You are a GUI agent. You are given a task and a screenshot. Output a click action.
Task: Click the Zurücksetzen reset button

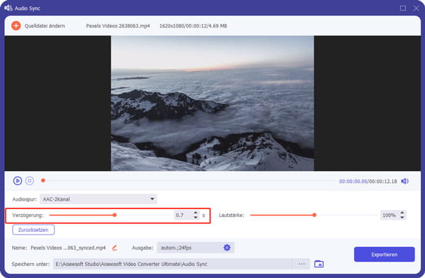33,230
